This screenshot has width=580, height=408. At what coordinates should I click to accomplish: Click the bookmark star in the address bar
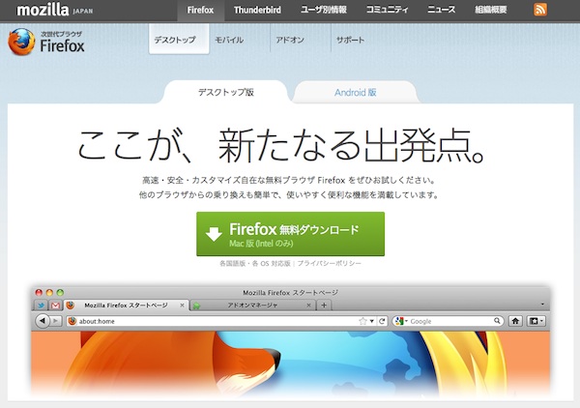pos(363,321)
